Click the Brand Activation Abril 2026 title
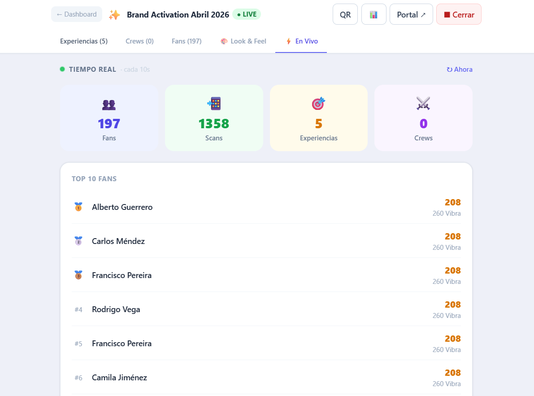 pos(178,15)
